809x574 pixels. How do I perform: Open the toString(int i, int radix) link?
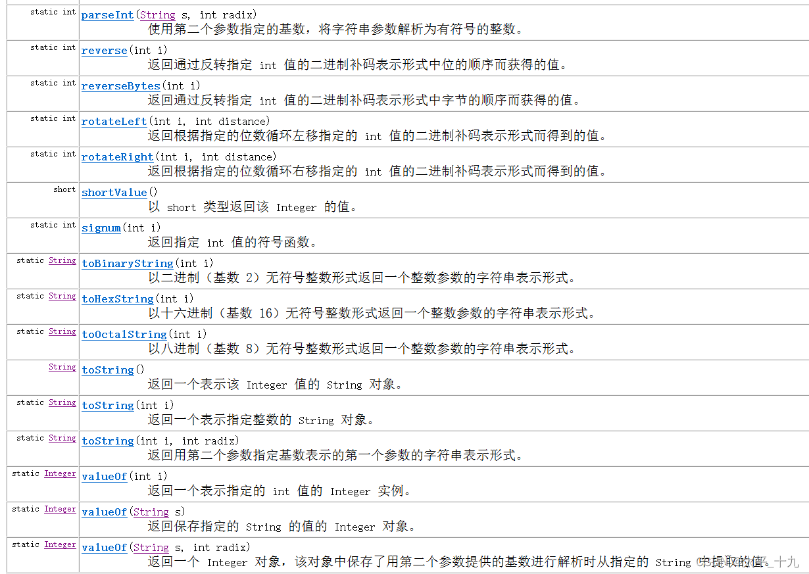coord(107,441)
